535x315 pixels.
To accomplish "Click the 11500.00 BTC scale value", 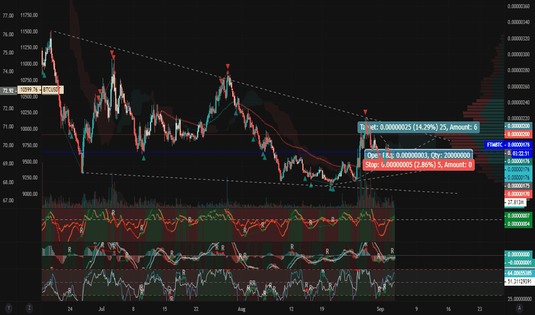I will pyautogui.click(x=29, y=31).
